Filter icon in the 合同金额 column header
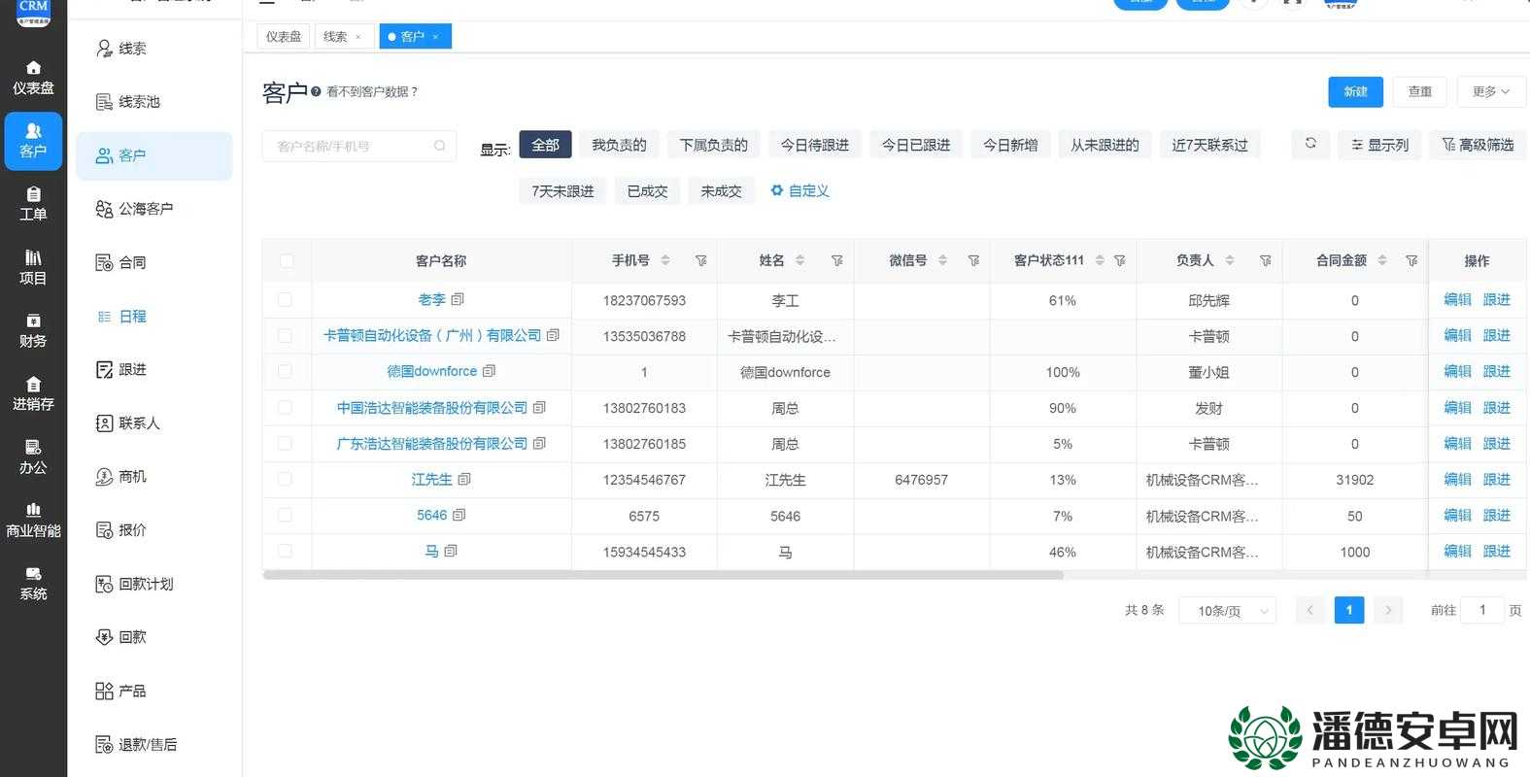Viewport: 1530px width, 777px height. pos(1412,260)
